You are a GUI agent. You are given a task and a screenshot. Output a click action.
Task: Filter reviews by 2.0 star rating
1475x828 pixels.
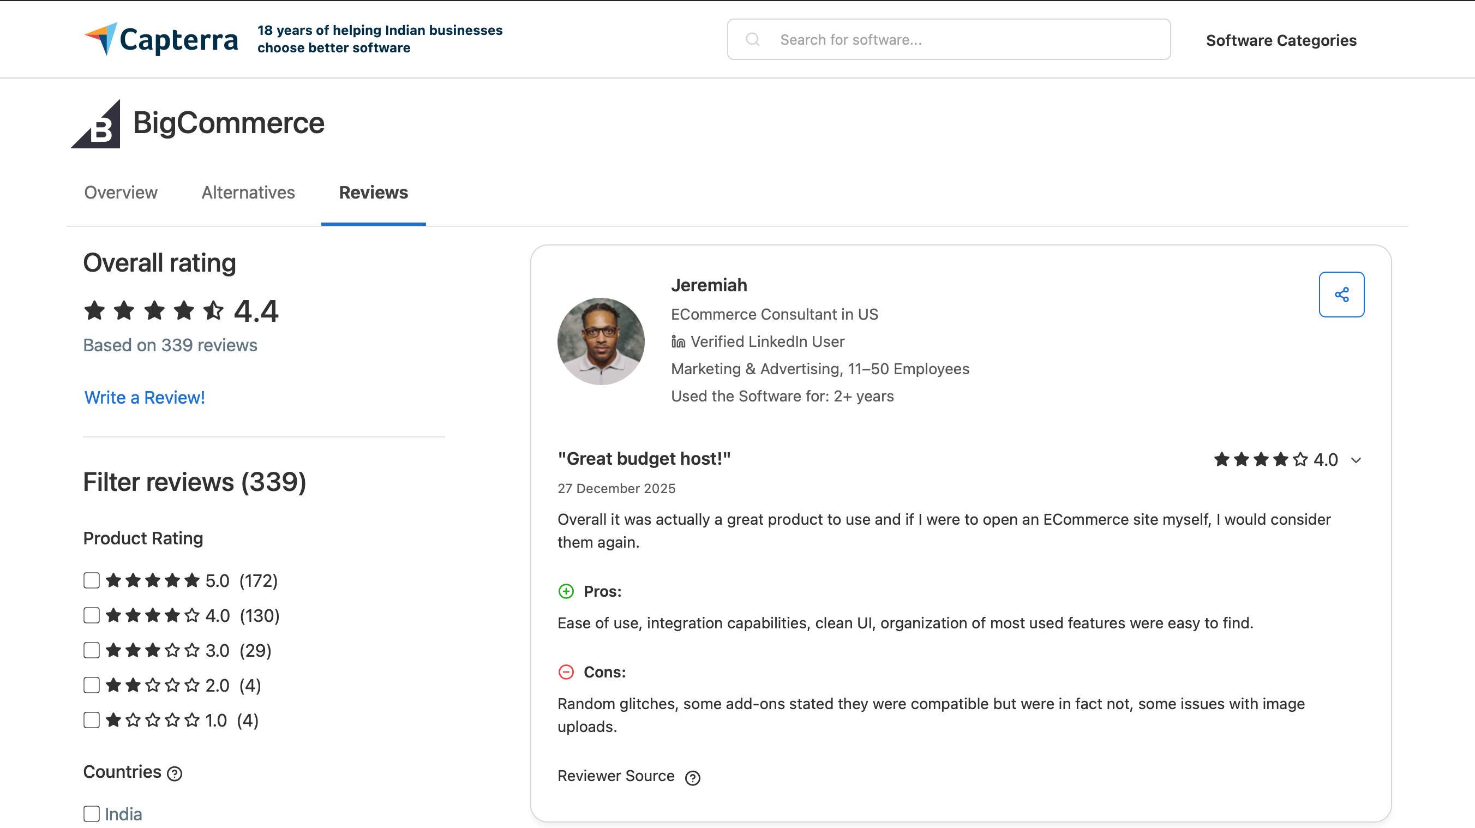(92, 685)
